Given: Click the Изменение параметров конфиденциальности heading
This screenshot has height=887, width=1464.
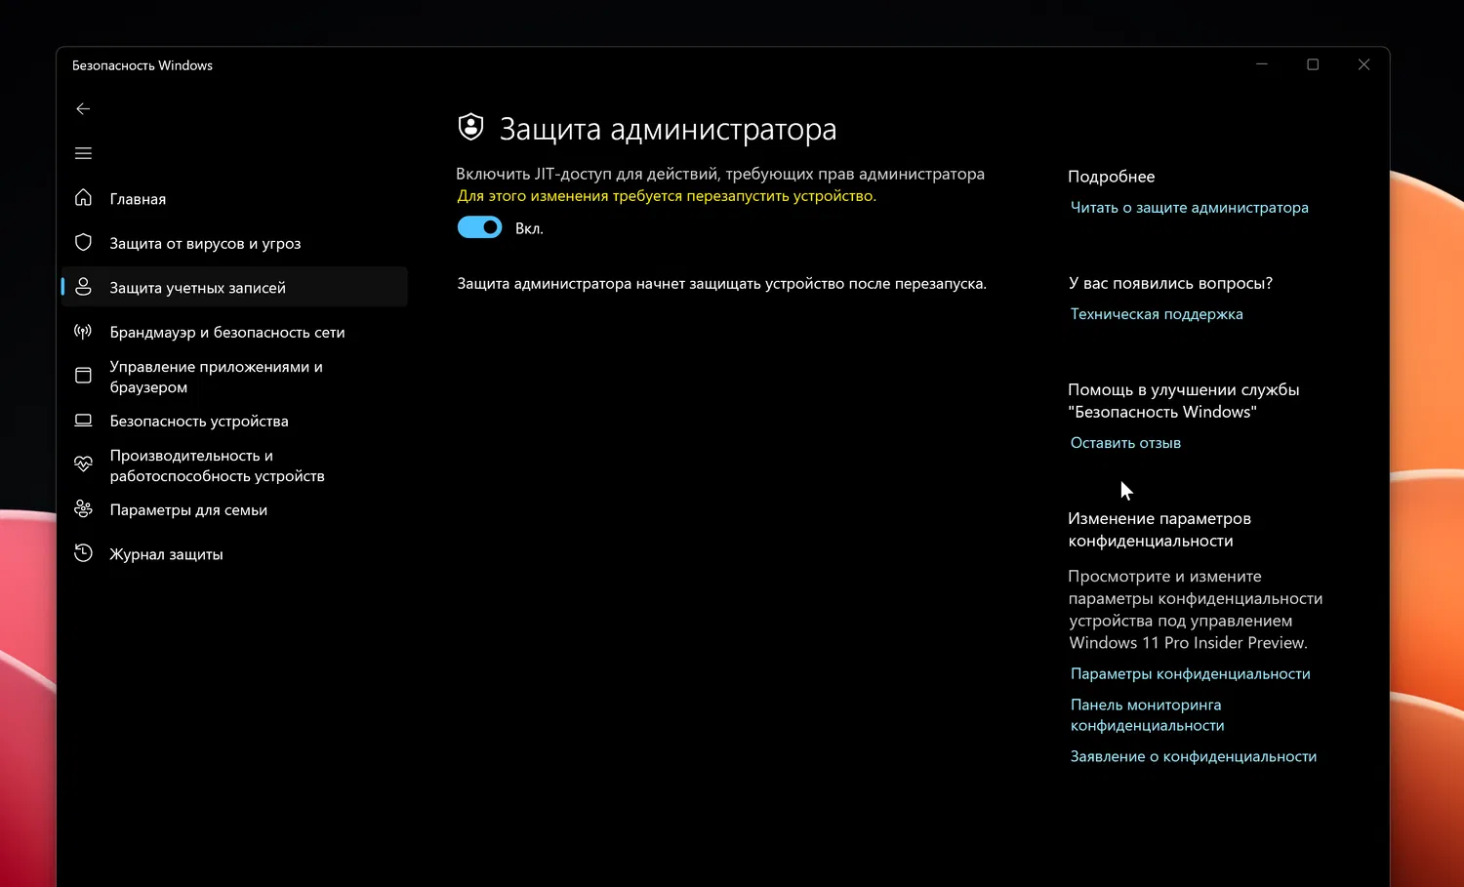Looking at the screenshot, I should pyautogui.click(x=1159, y=529).
